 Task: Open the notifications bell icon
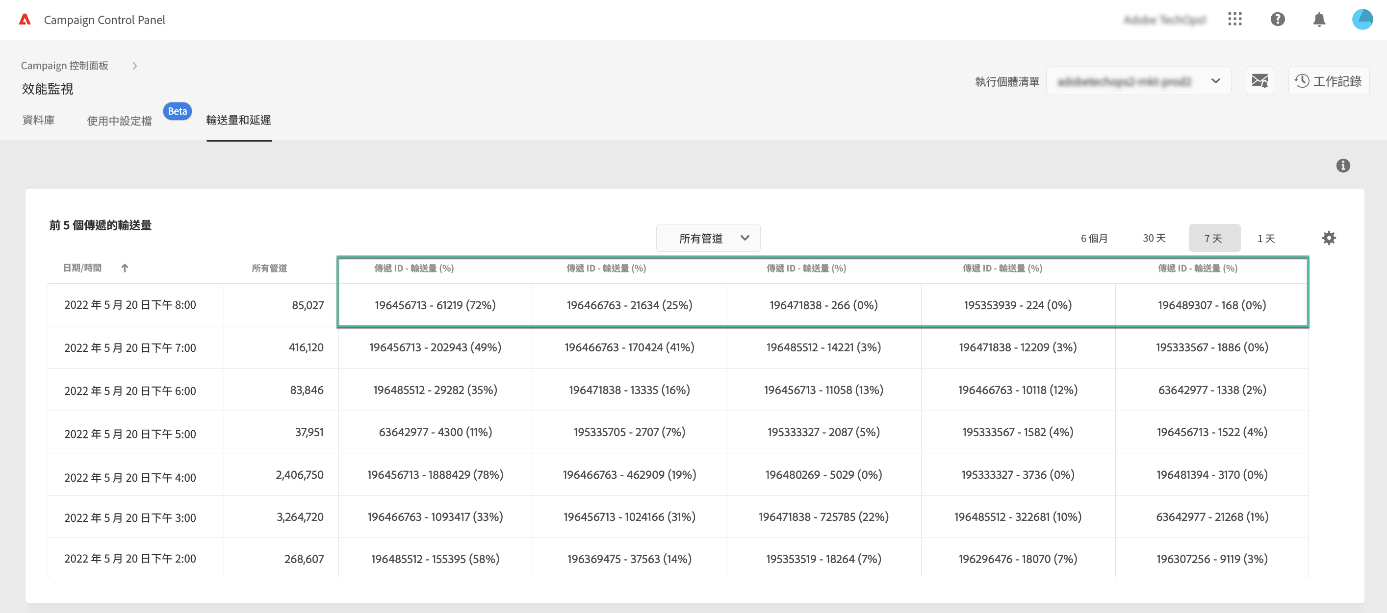coord(1319,20)
